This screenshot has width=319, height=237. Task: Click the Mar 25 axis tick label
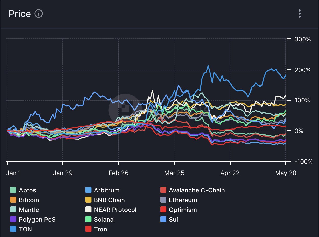[x=174, y=173]
